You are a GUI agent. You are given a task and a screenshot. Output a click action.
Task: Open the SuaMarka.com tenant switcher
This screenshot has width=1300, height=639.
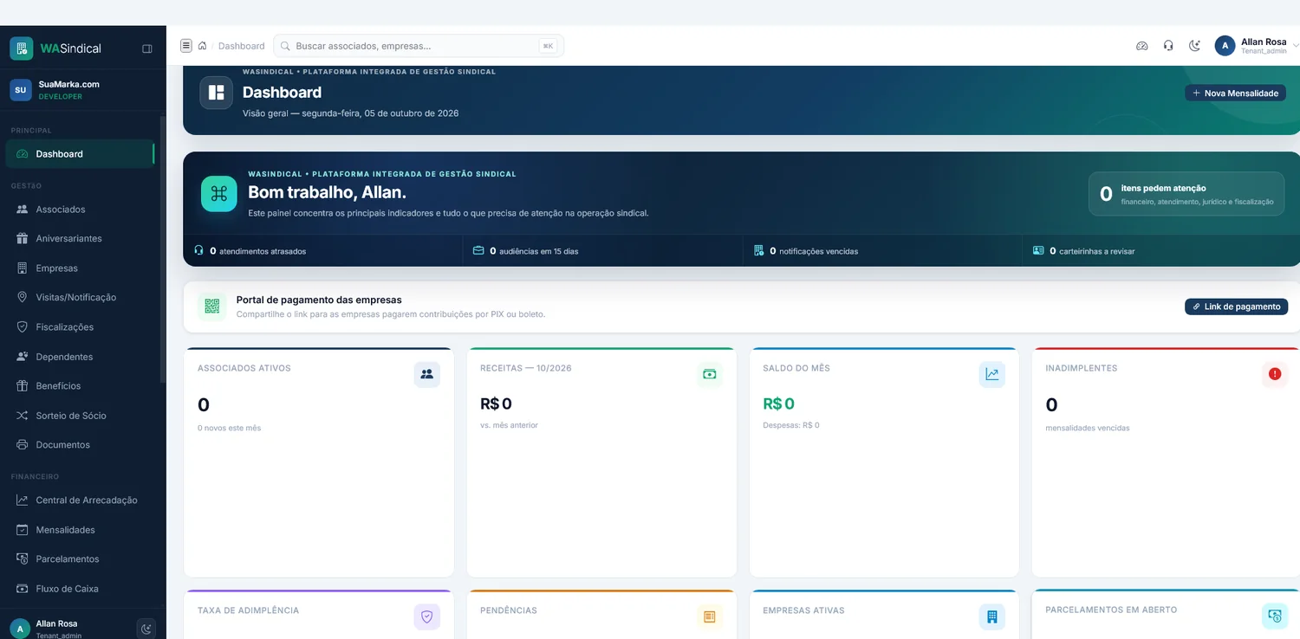[x=82, y=90]
